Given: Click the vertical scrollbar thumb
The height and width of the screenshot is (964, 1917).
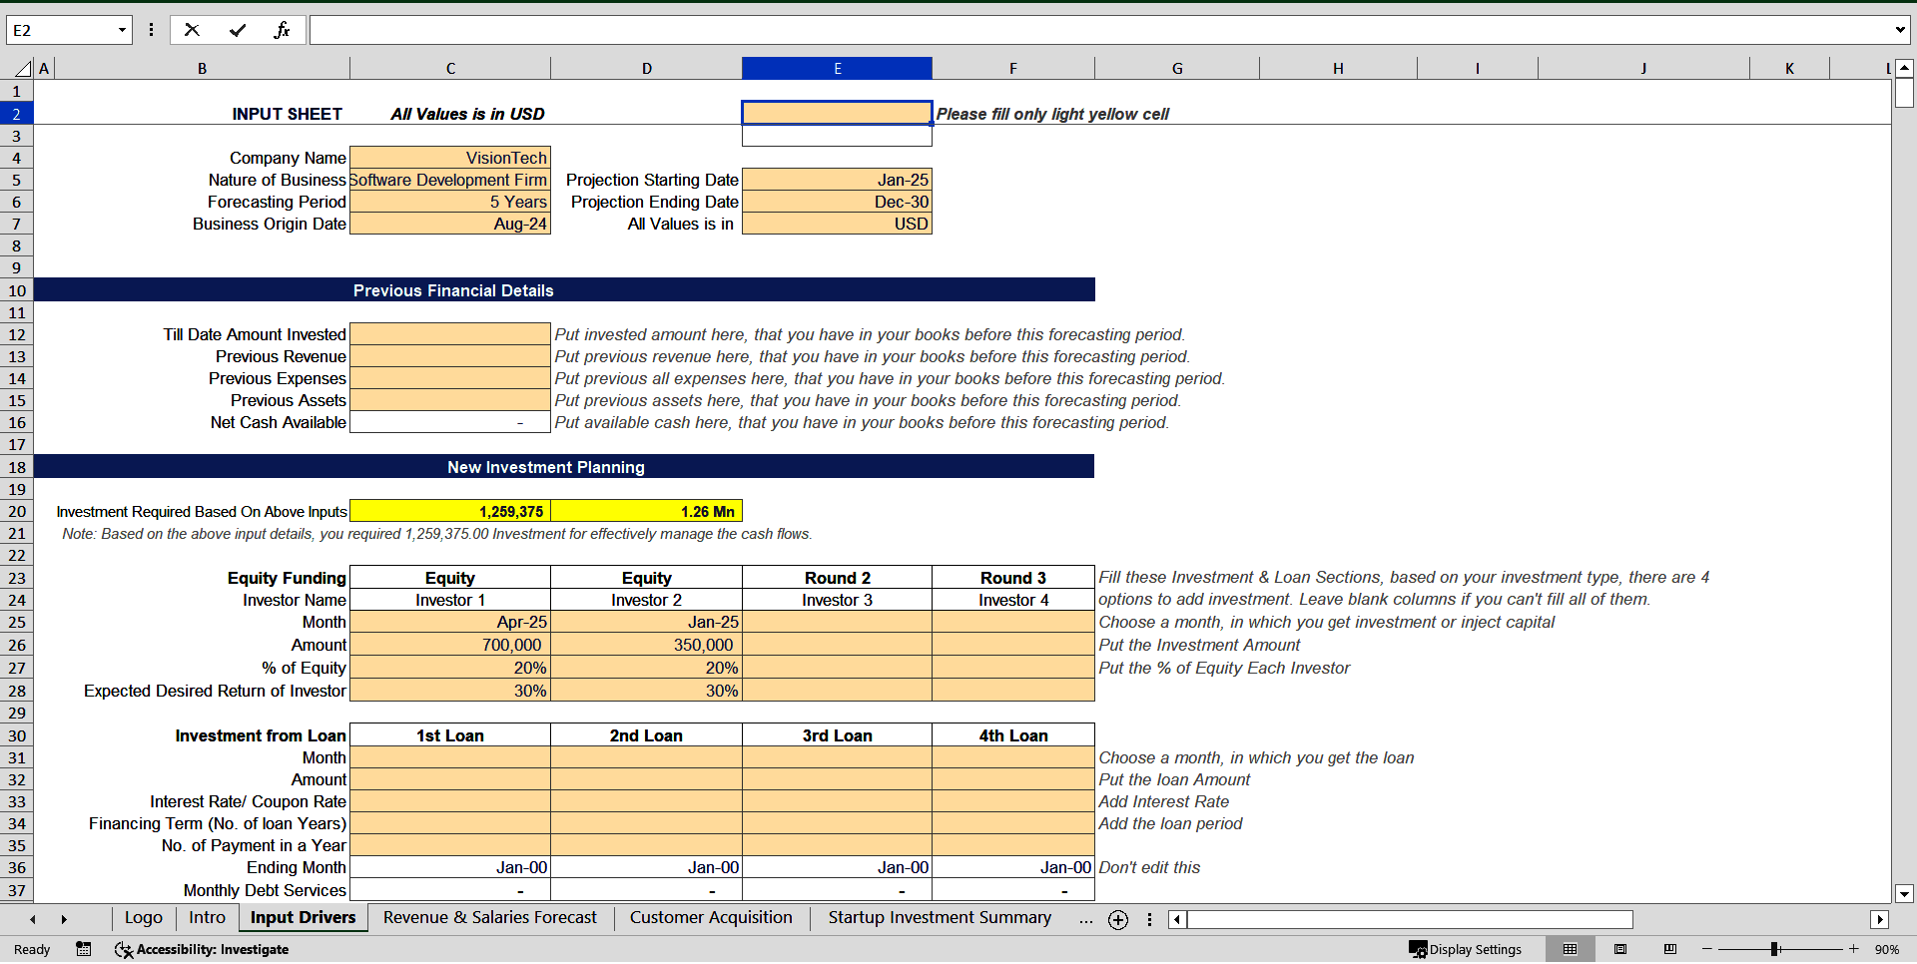Looking at the screenshot, I should coord(1904,93).
